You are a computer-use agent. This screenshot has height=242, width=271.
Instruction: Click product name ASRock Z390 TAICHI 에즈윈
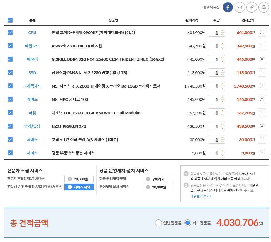tap(77, 46)
